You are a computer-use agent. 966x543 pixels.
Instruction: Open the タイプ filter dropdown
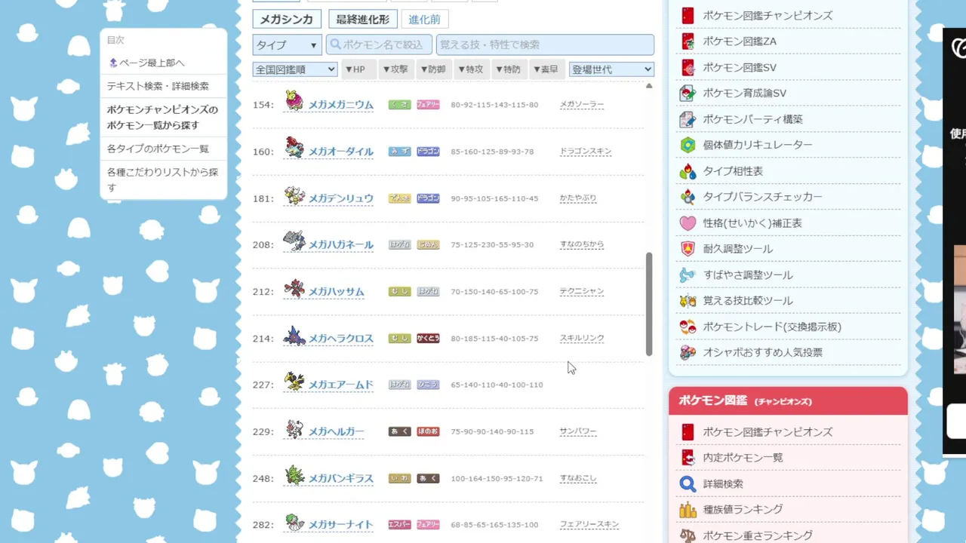288,45
